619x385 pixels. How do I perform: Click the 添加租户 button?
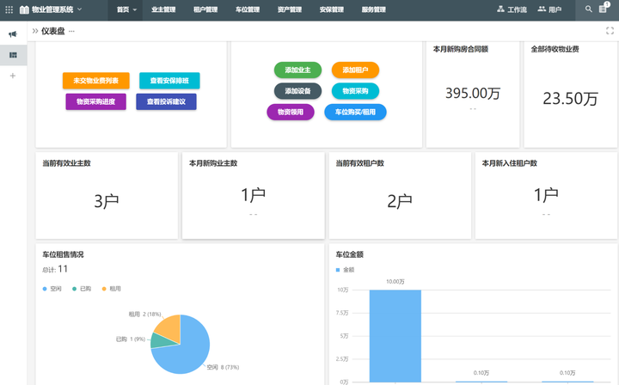355,70
